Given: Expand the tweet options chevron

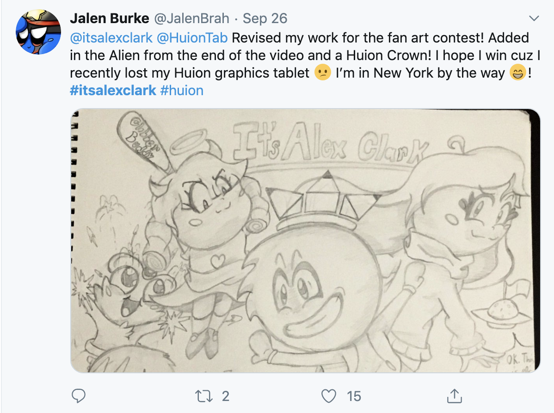Looking at the screenshot, I should click(x=534, y=18).
